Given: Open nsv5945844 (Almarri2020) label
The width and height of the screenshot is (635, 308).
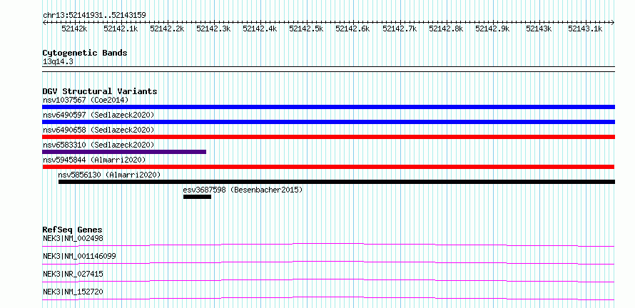Looking at the screenshot, I should tap(94, 160).
